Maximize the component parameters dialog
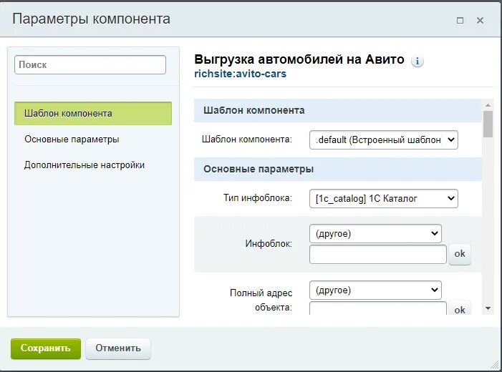This screenshot has height=372, width=502. coord(460,20)
